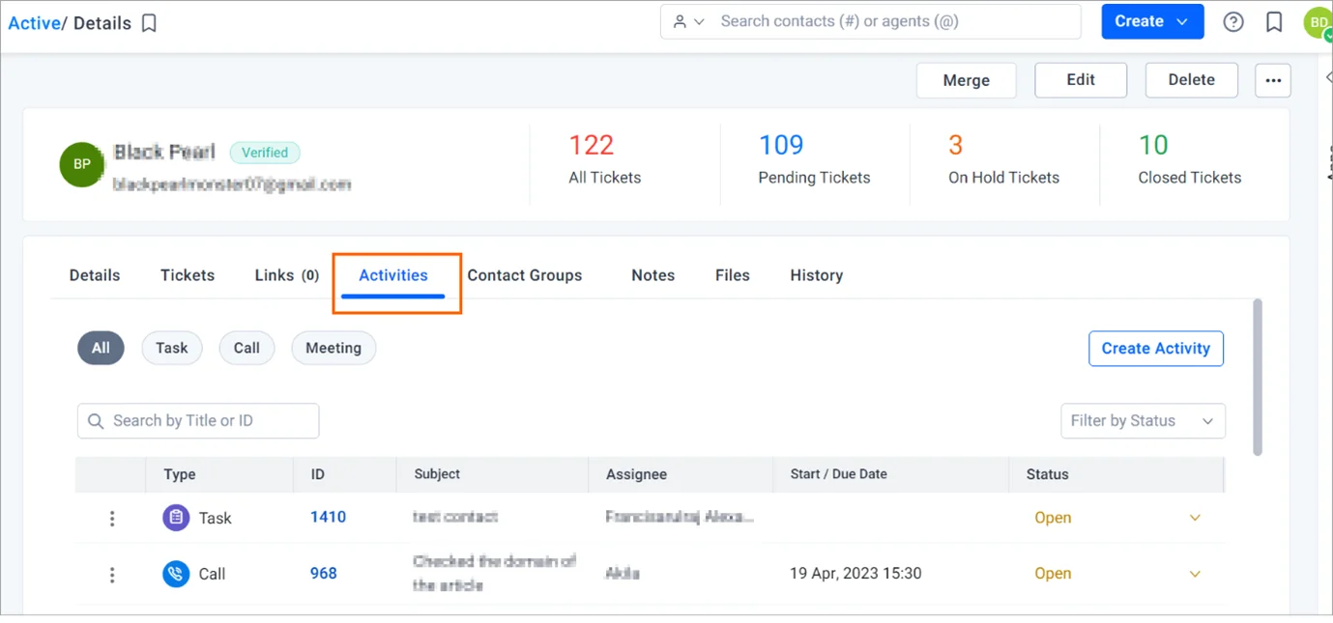Click the bookmark icon next to Details breadcrumb
Image resolution: width=1333 pixels, height=623 pixels.
pyautogui.click(x=148, y=22)
